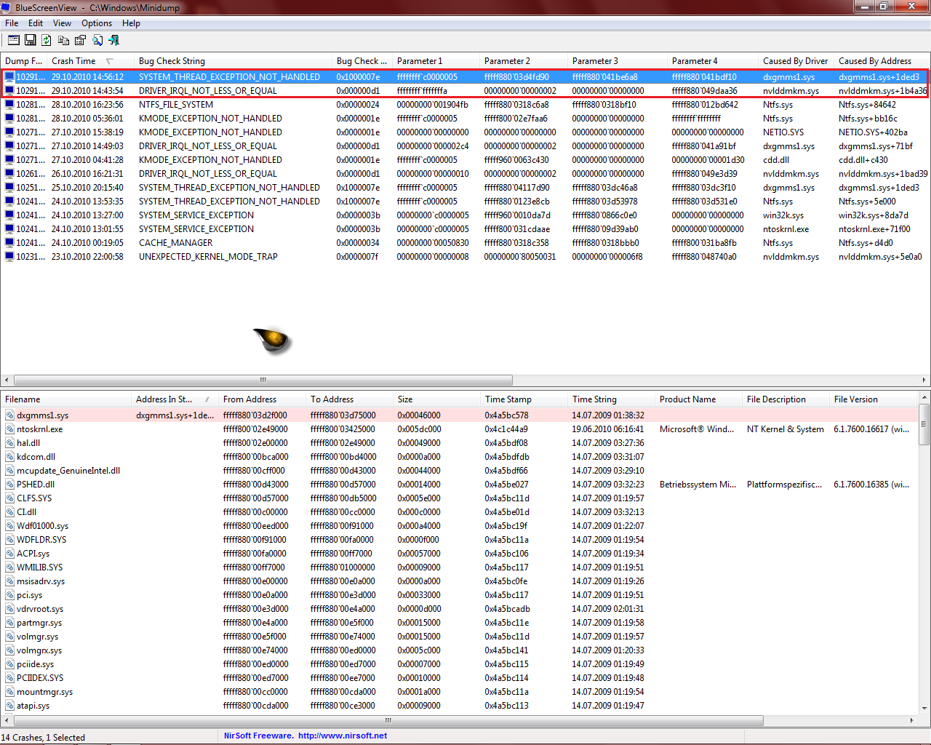The height and width of the screenshot is (745, 931).
Task: Click the file icon next to hal.dll
Action: pos(10,443)
